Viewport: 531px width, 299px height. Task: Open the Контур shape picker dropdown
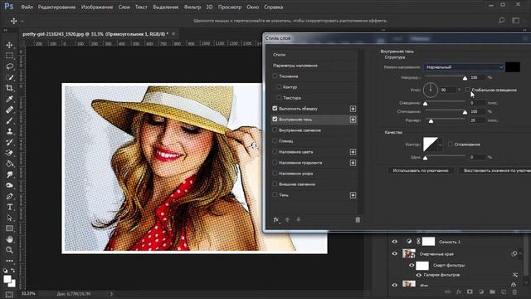[x=440, y=145]
